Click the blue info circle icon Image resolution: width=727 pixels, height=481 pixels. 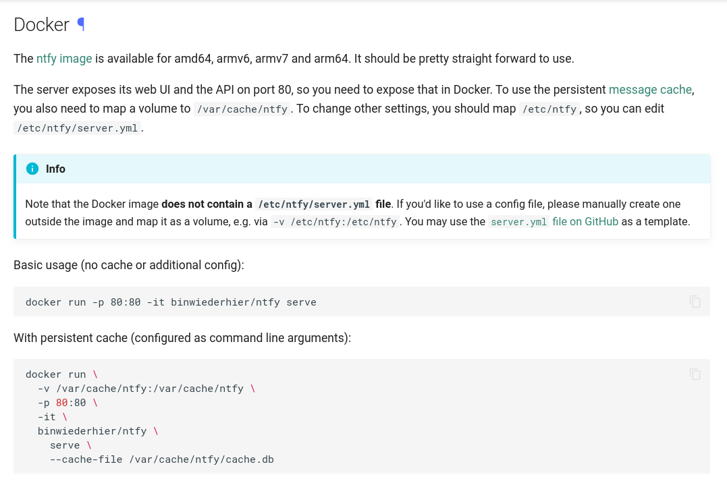pos(32,169)
